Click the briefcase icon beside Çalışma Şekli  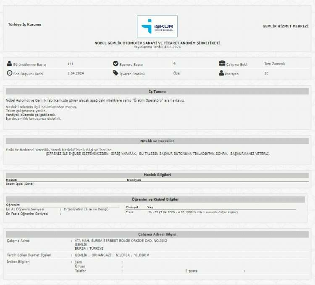pyautogui.click(x=222, y=64)
